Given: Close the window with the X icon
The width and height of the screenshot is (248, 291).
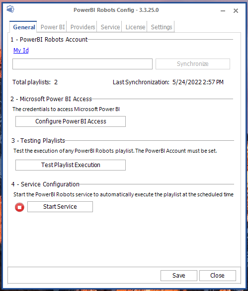Looking at the screenshot, I should [x=236, y=11].
